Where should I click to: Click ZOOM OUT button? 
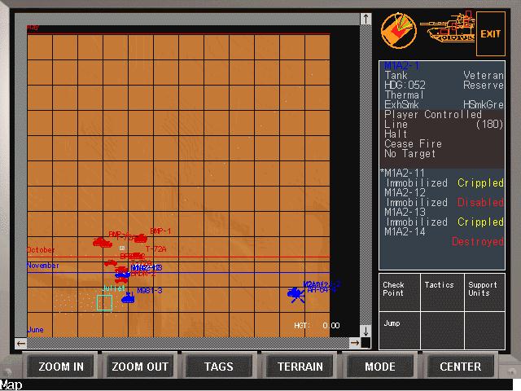[x=140, y=367]
